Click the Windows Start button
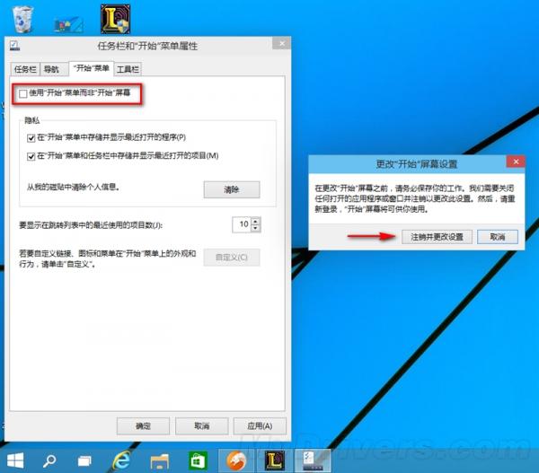Screen dimensions: 539x473 (x=15, y=459)
